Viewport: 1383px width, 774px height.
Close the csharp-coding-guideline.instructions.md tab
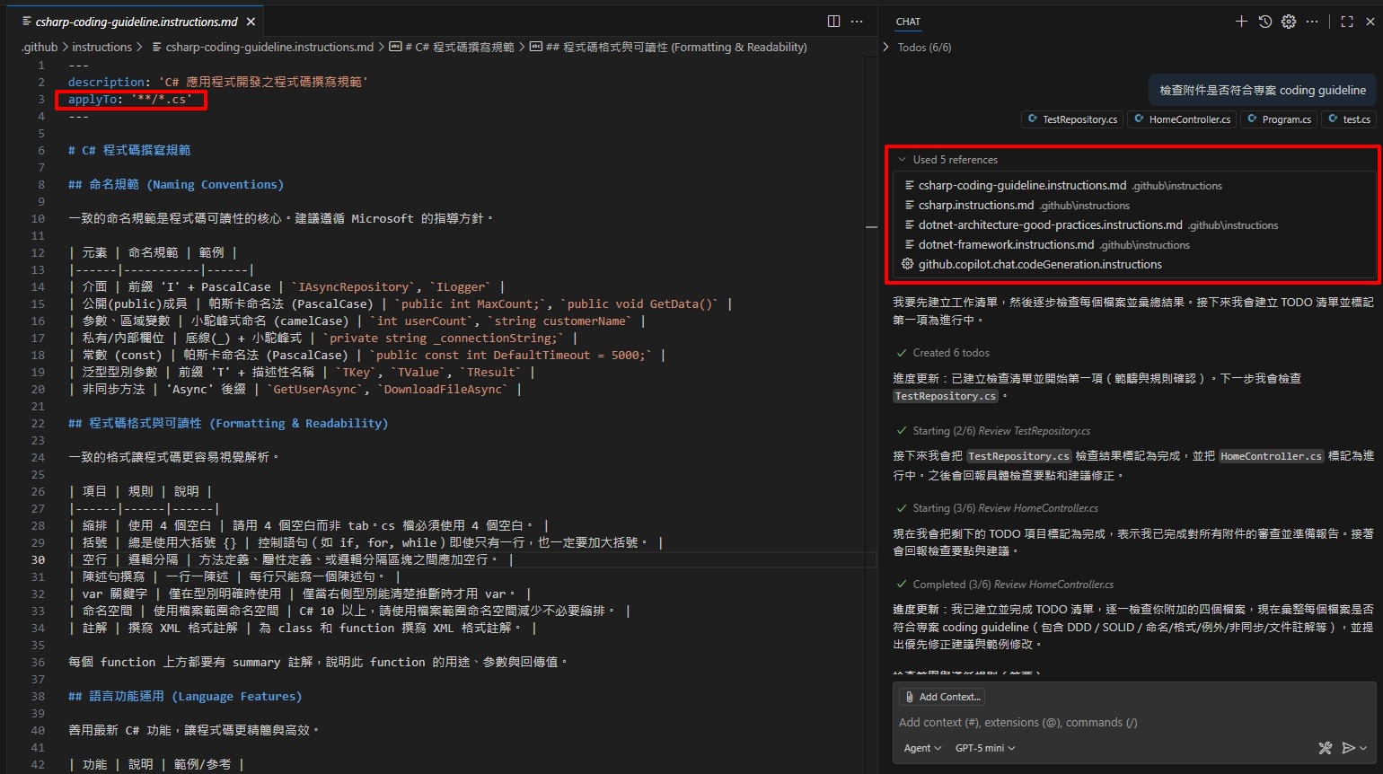tap(251, 22)
